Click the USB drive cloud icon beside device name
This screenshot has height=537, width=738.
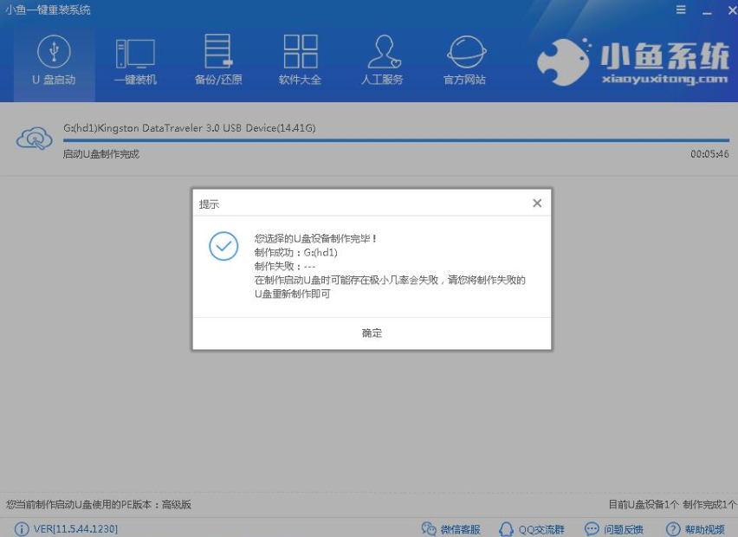click(x=35, y=139)
